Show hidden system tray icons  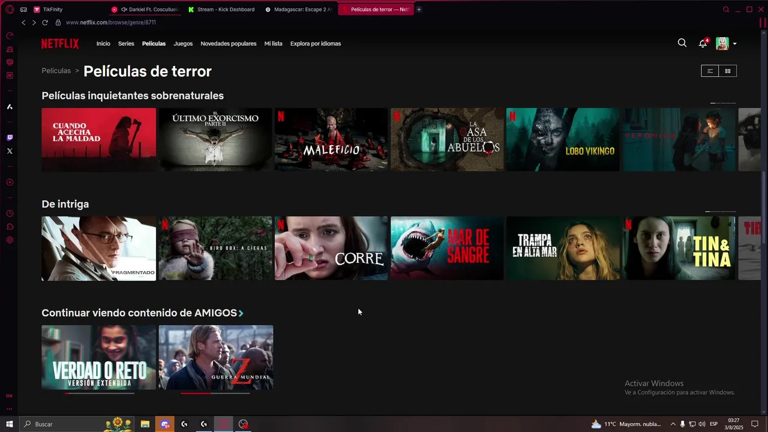pyautogui.click(x=673, y=424)
